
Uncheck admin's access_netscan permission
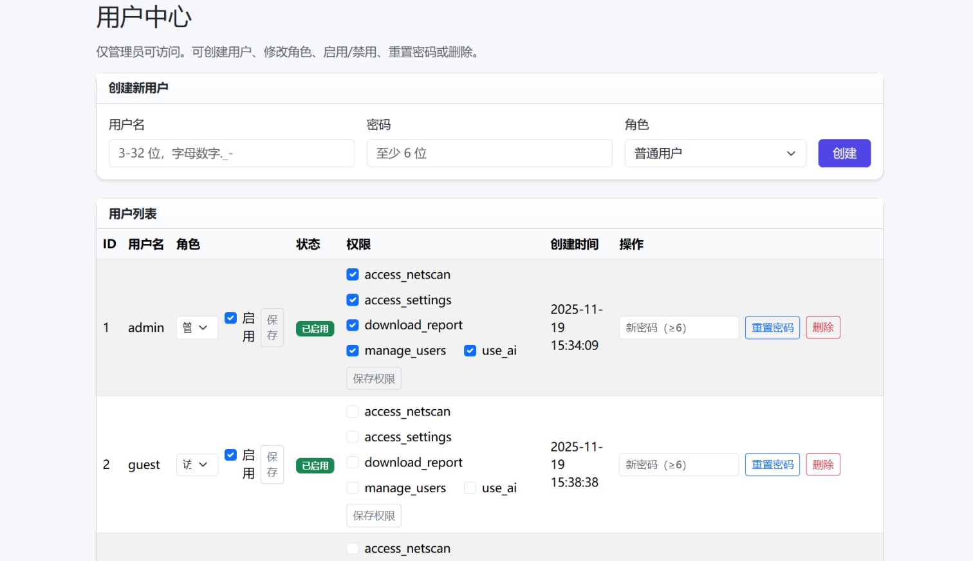pyautogui.click(x=353, y=275)
